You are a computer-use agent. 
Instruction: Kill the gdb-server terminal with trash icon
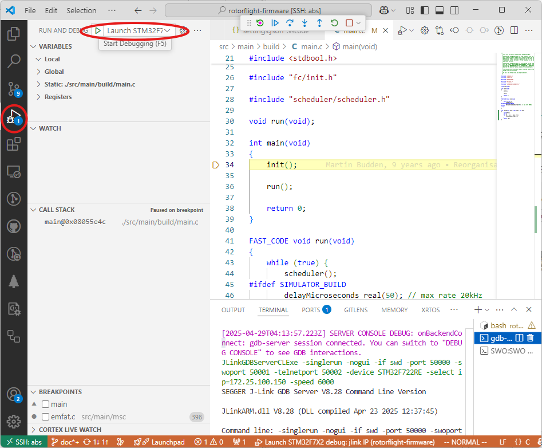(x=531, y=338)
